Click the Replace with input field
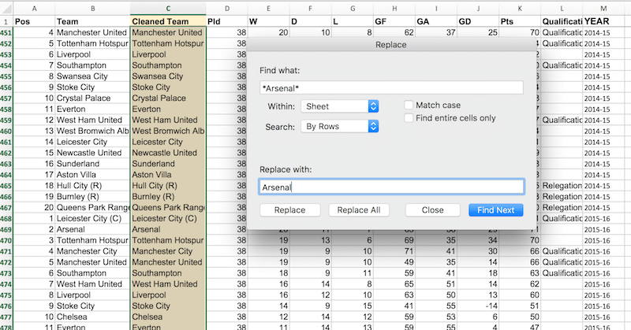Image resolution: width=631 pixels, height=330 pixels. (391, 187)
